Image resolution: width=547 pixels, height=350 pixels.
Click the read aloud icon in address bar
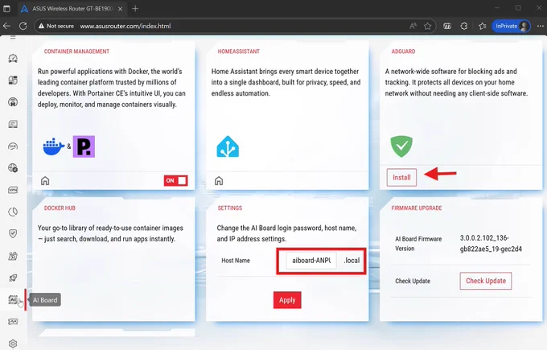point(413,26)
